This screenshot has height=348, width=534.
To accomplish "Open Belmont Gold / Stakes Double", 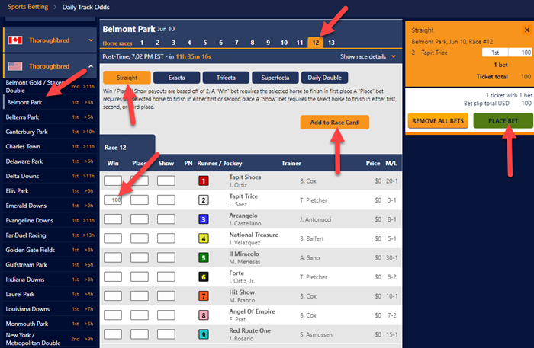I will (x=50, y=86).
